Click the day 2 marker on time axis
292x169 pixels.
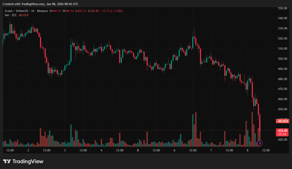[28, 150]
